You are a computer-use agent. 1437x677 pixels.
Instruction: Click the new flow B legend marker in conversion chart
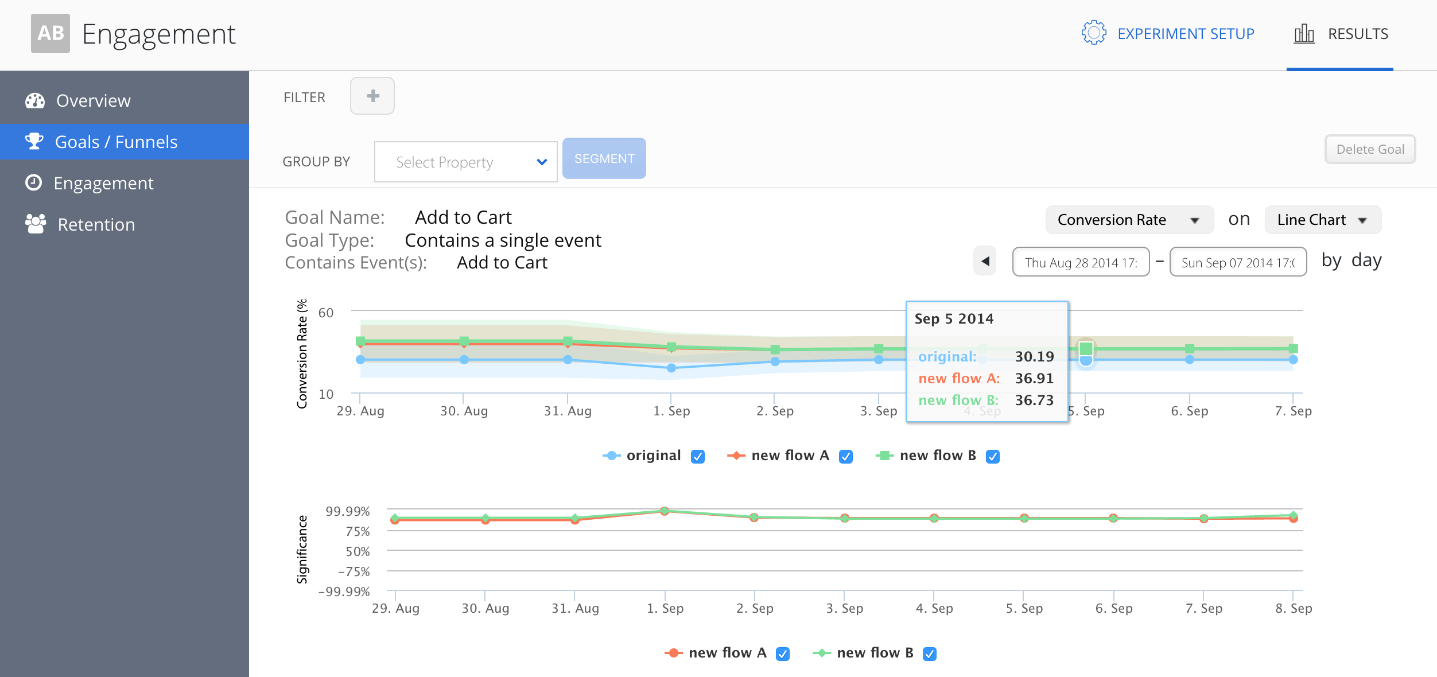(884, 456)
